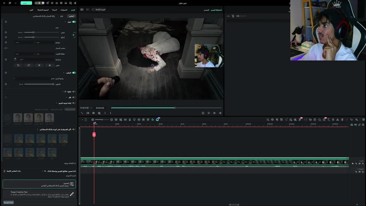Open the فيديو (Video) properties tab
The width and height of the screenshot is (366, 206).
click(x=73, y=10)
